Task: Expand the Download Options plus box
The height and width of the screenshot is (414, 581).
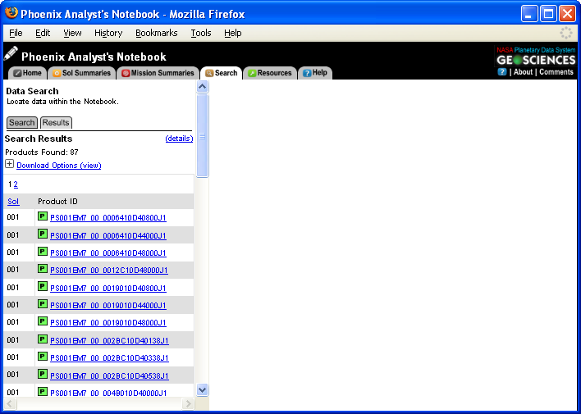Action: (x=10, y=164)
